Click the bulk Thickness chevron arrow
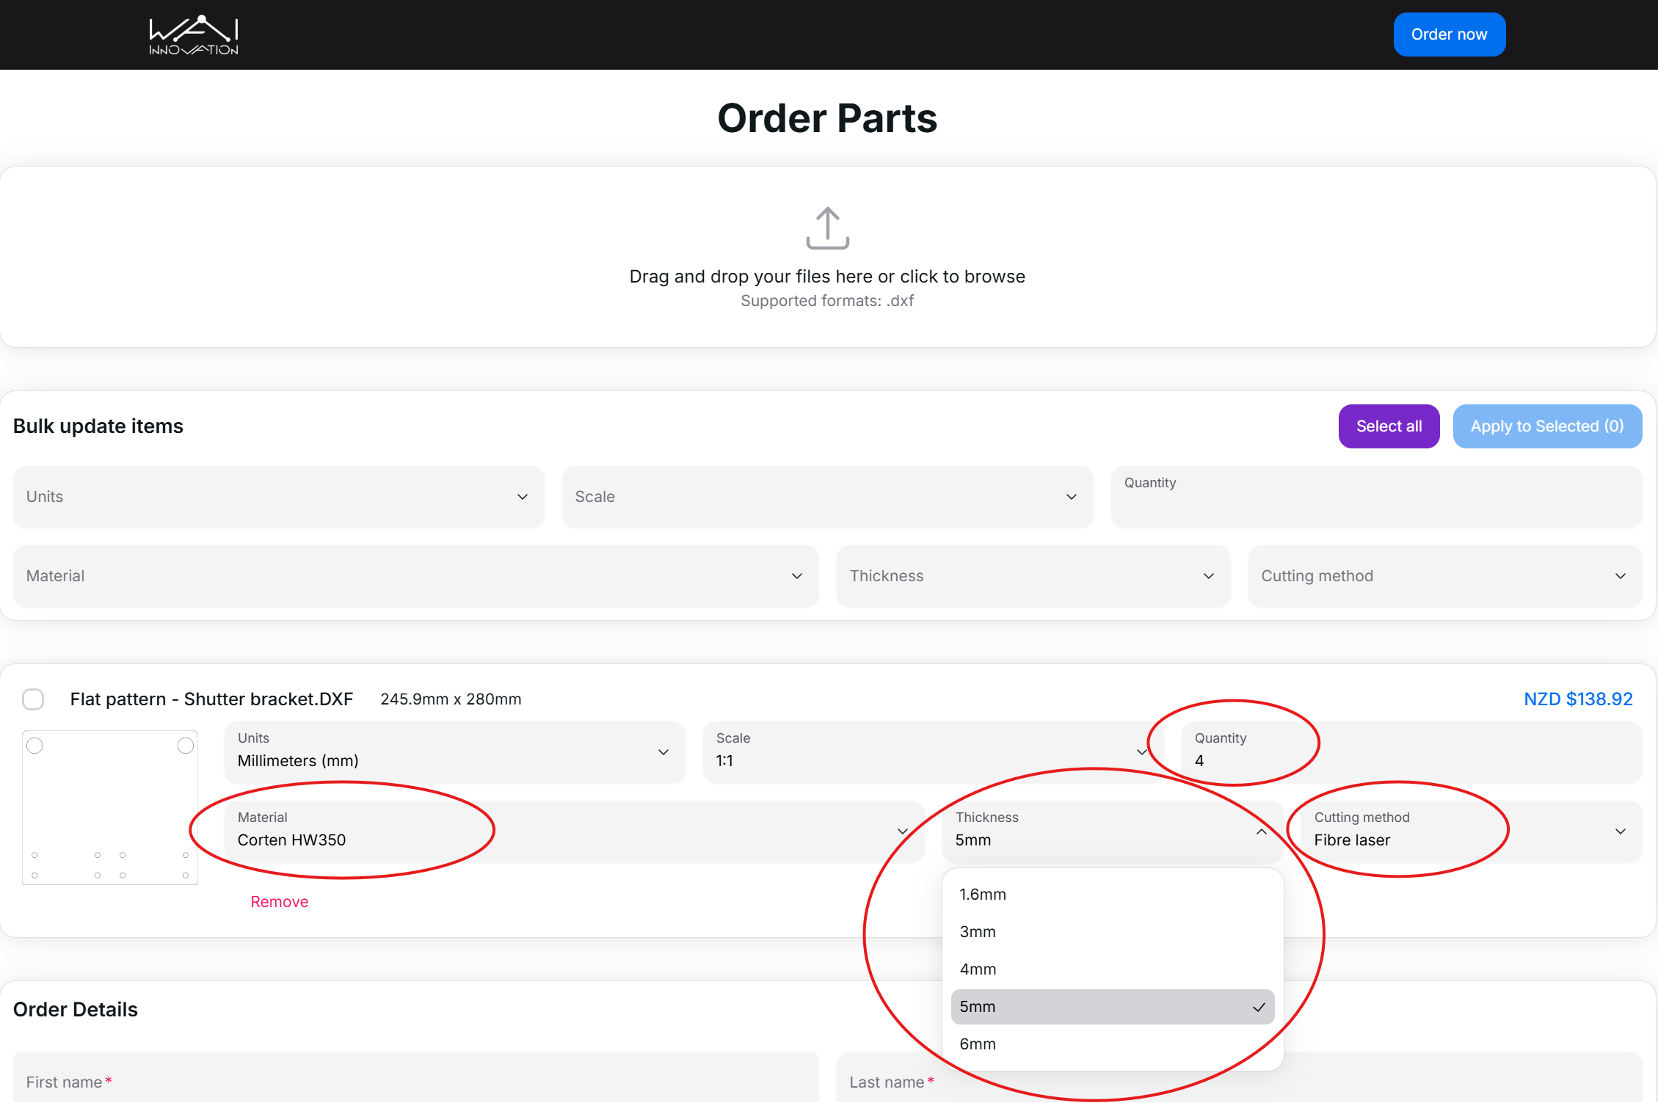 coord(1209,576)
